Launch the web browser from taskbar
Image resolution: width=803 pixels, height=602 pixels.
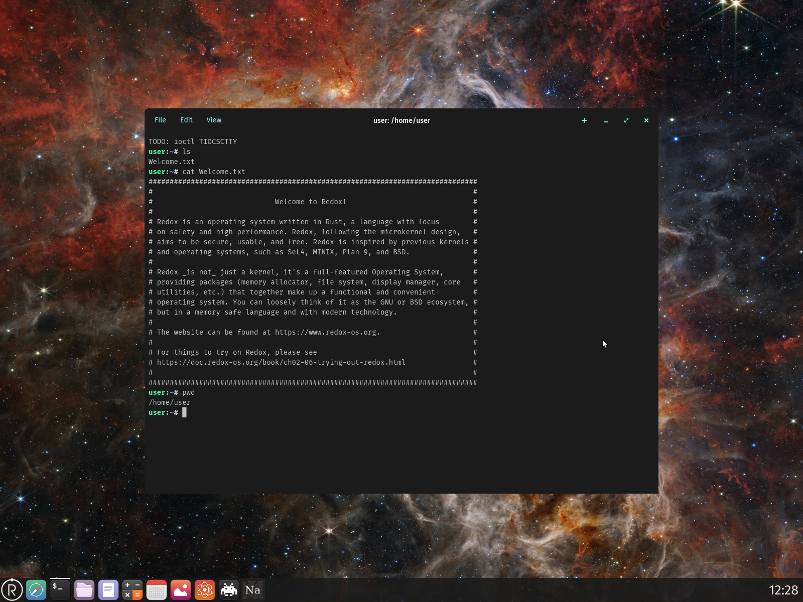(36, 590)
